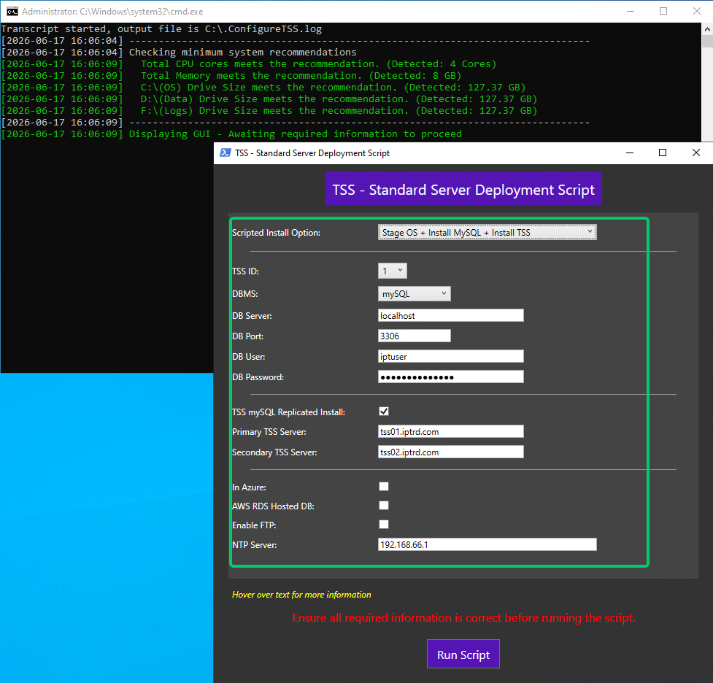Image resolution: width=713 pixels, height=683 pixels.
Task: Click the Run Script button
Action: tap(463, 655)
